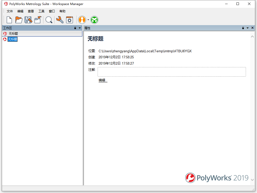Open search with the magnifying glass icon
The height and width of the screenshot is (193, 257).
(49, 20)
